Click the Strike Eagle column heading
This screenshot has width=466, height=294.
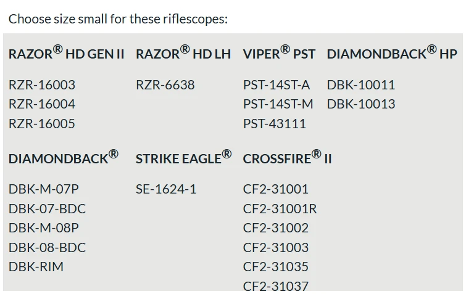click(x=183, y=158)
